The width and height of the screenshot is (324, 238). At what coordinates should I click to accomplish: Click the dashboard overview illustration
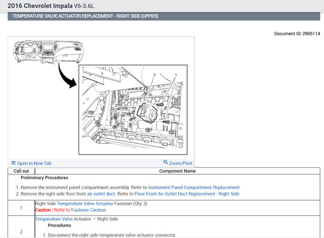click(x=48, y=52)
